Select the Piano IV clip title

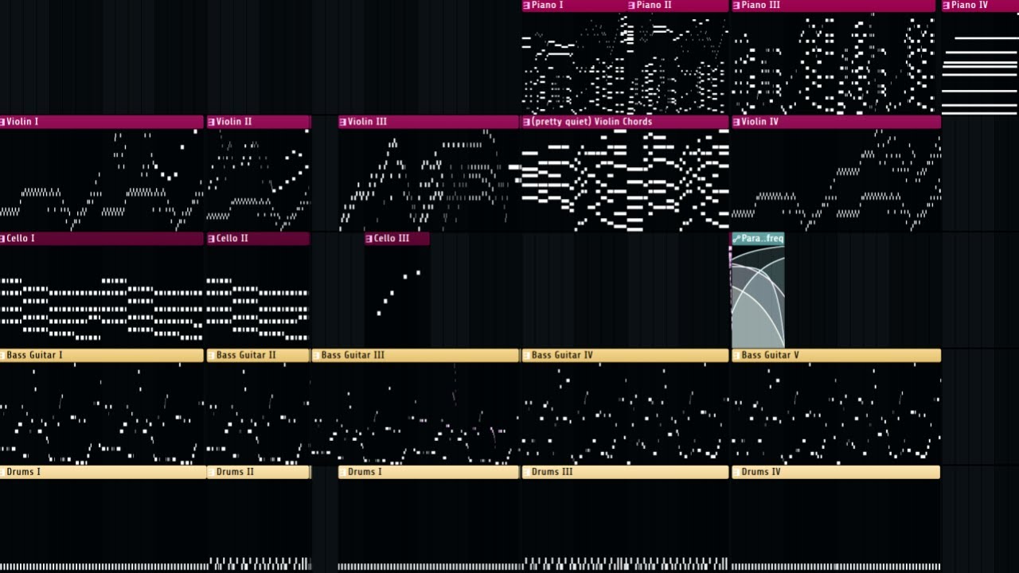point(970,6)
